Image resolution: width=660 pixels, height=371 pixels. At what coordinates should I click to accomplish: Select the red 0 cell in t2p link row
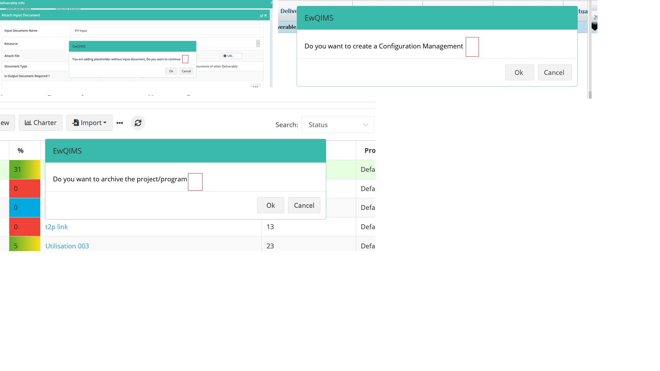(x=25, y=227)
